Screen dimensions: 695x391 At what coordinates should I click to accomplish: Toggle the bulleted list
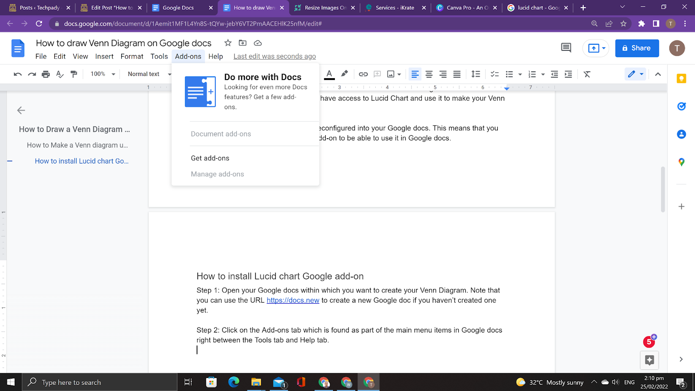point(510,74)
